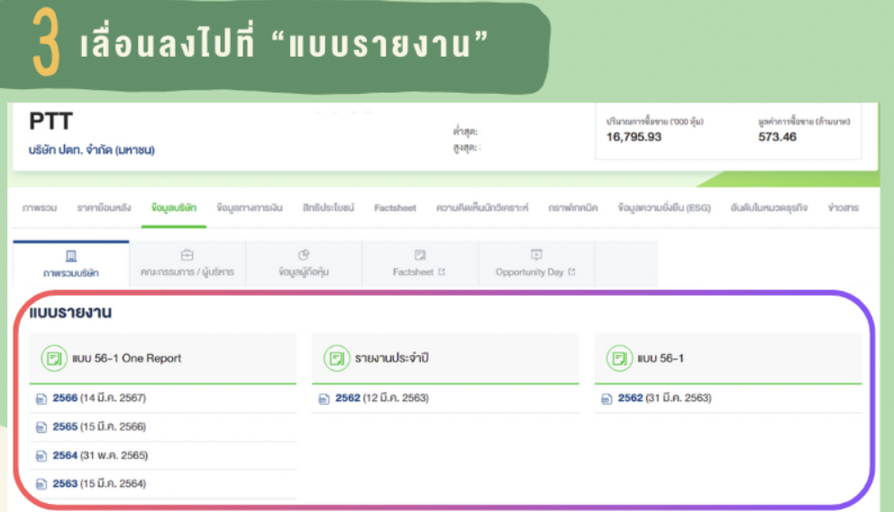Open ข้อมูลความยั่งยืน (ESG) tab
Viewport: 894px width, 512px height.
664,208
